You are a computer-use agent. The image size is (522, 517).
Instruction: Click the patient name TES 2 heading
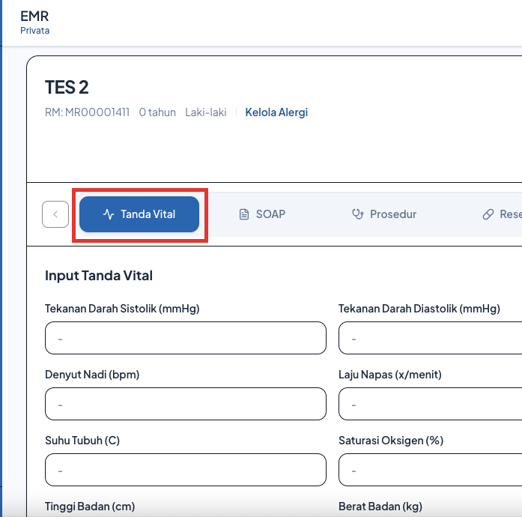point(67,87)
